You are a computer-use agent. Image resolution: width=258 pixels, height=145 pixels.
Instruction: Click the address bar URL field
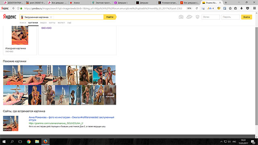click(103, 8)
